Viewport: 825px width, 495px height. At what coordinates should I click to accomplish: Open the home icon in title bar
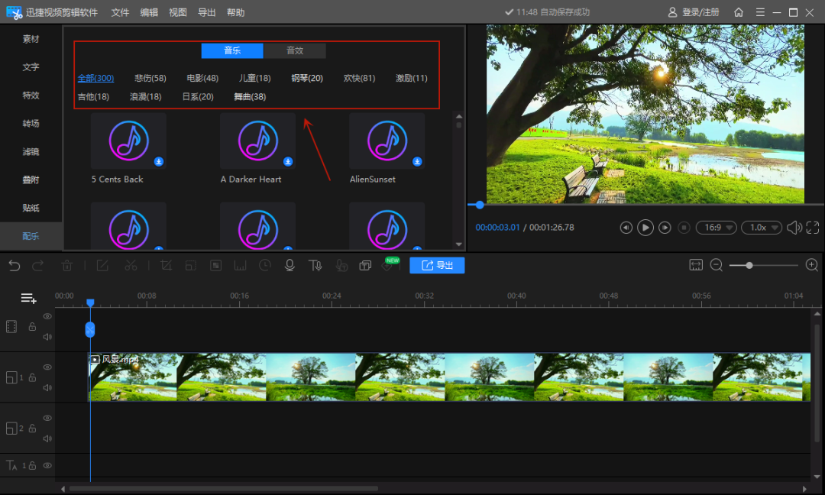click(x=739, y=12)
